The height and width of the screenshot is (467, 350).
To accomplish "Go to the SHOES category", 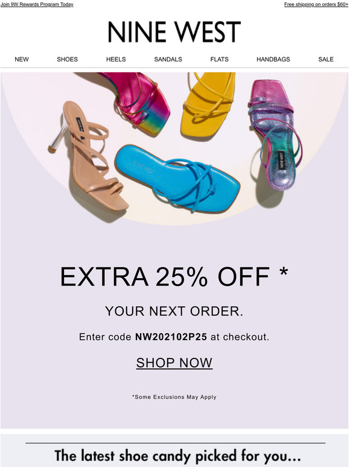I will click(68, 59).
